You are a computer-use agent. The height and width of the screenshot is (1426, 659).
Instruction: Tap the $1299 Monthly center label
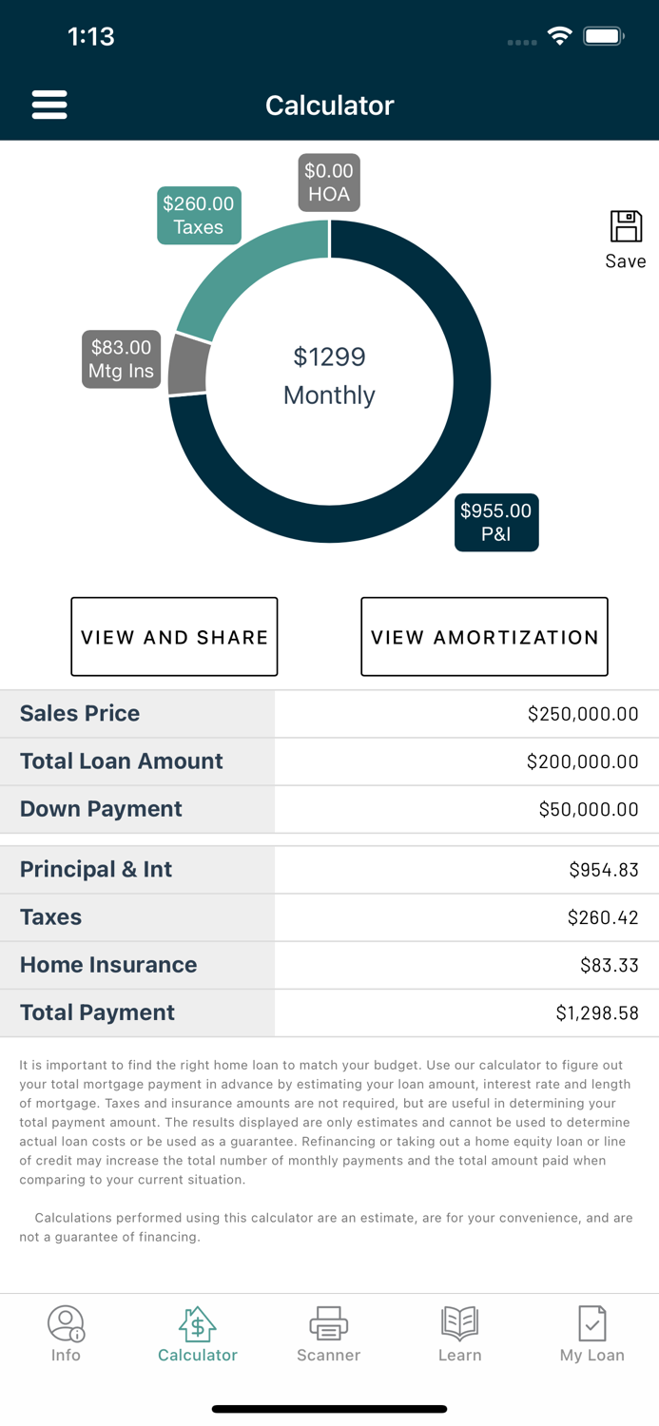click(329, 376)
